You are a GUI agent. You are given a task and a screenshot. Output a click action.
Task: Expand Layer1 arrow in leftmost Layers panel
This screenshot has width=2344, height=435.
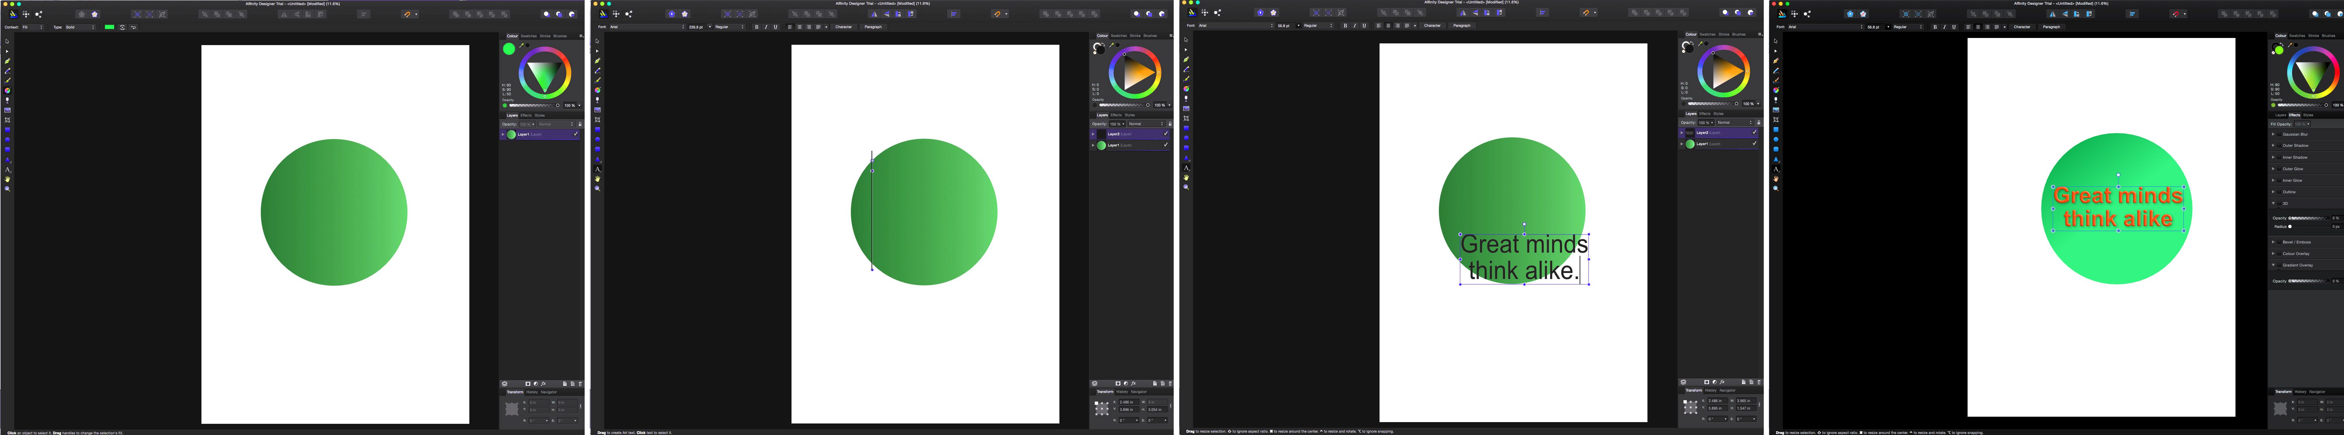click(503, 134)
